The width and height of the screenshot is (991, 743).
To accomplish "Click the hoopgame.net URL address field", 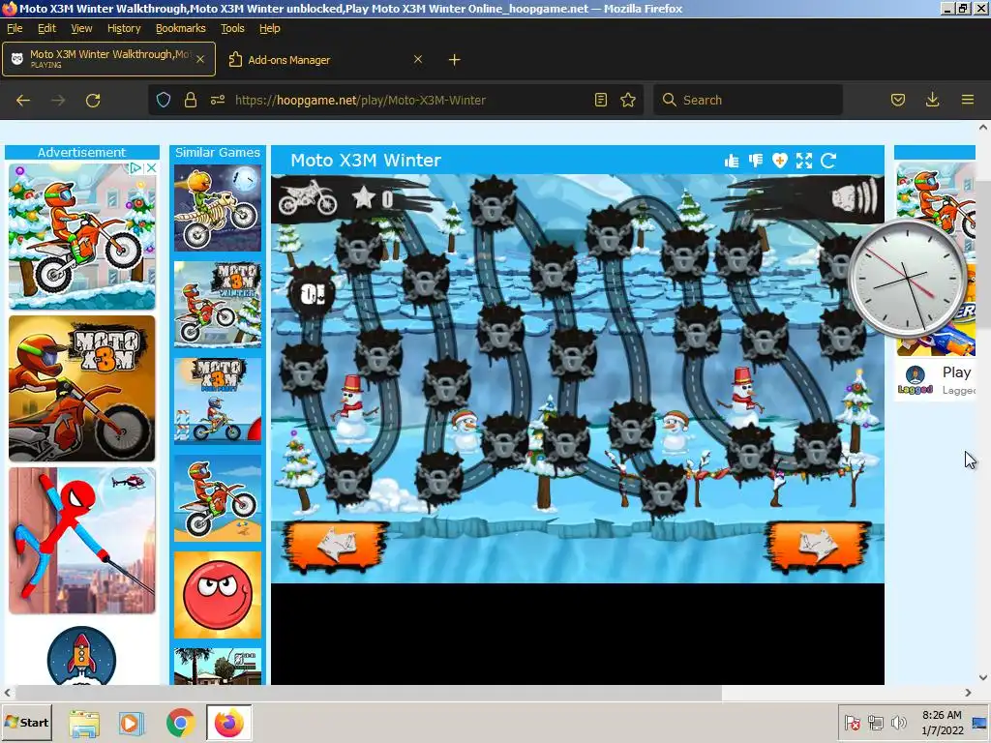I will point(360,100).
